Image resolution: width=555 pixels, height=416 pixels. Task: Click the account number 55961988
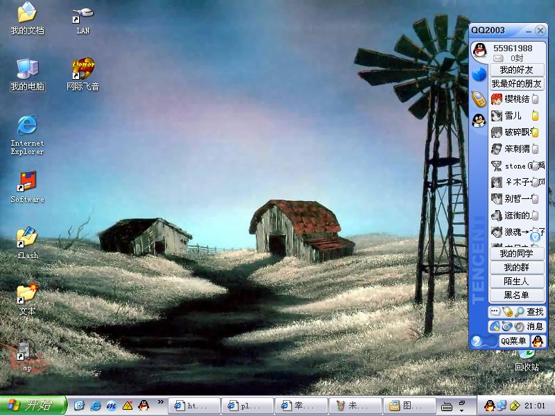click(513, 48)
